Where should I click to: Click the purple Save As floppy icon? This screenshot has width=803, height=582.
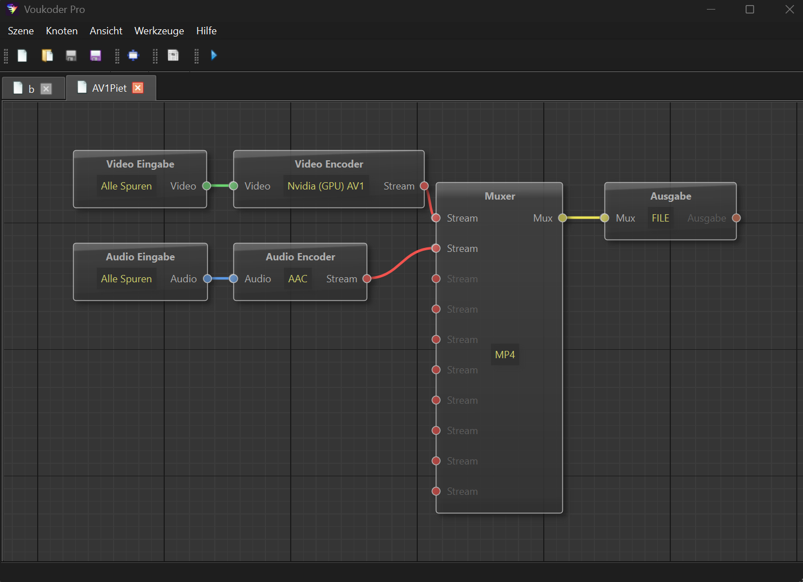coord(96,55)
